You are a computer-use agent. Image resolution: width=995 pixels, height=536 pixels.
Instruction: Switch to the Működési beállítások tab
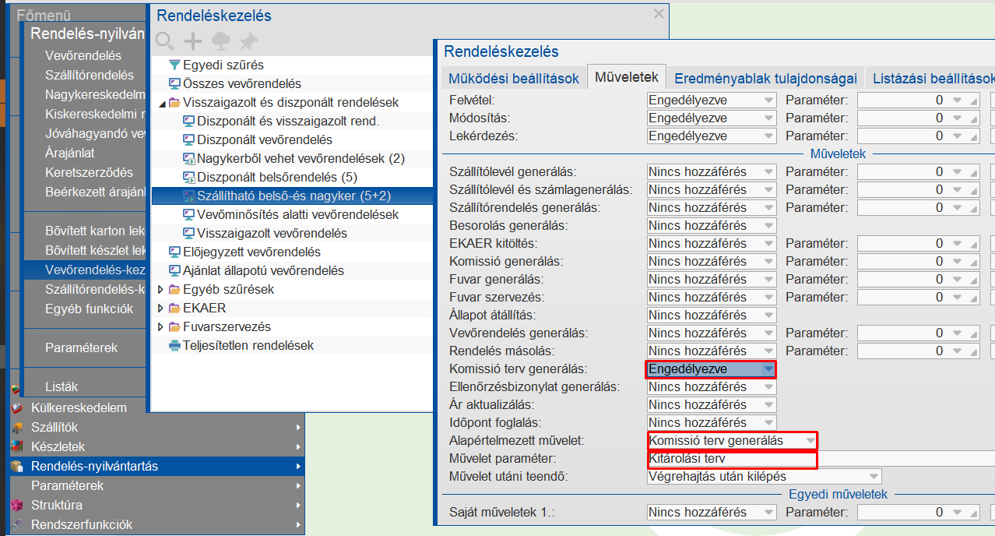coord(514,78)
